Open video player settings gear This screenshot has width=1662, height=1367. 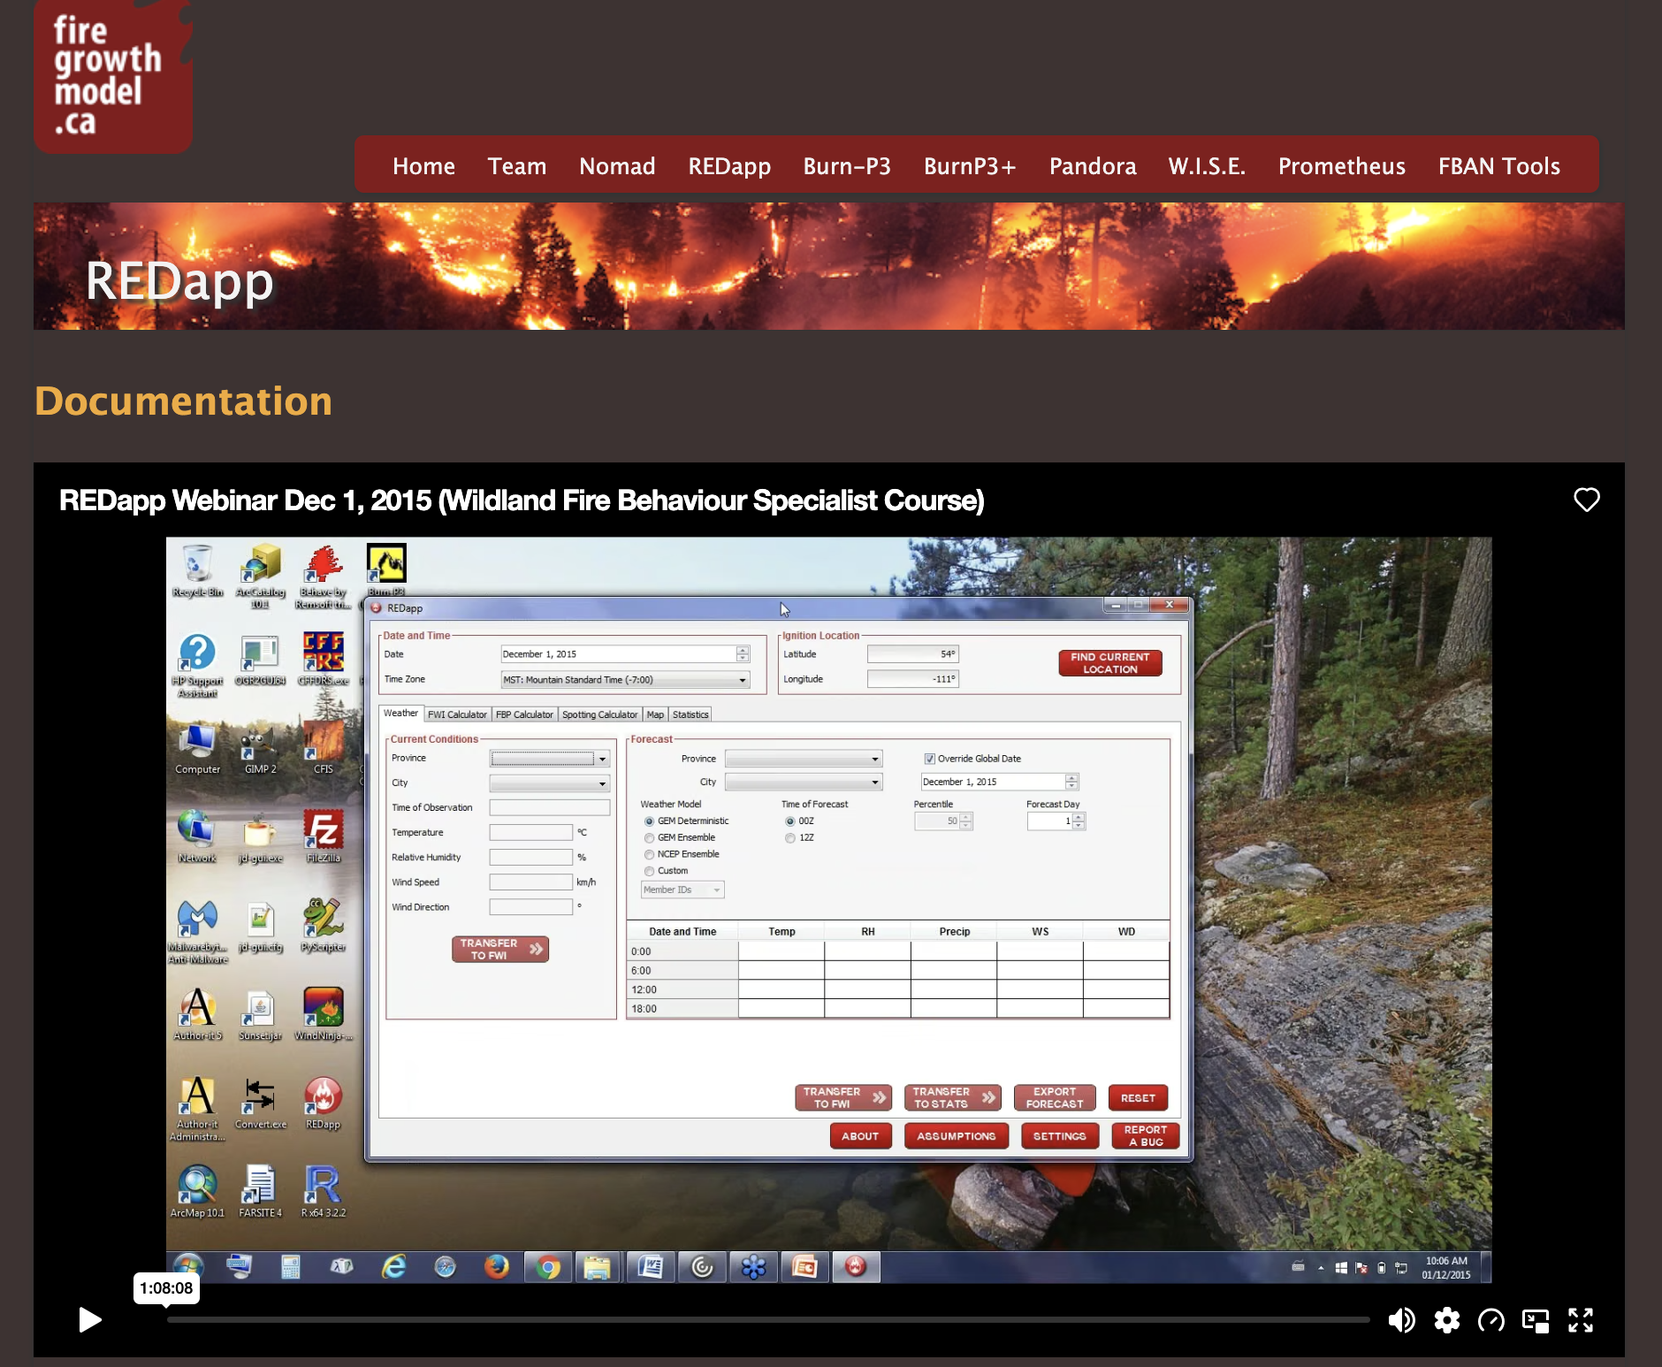pos(1447,1320)
